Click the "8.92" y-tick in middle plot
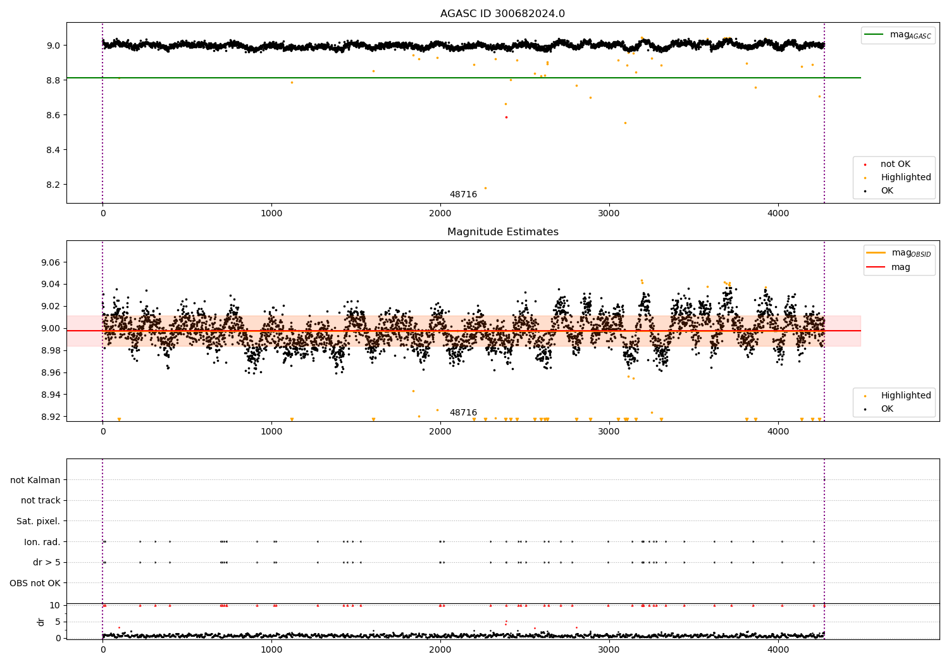949x664 pixels. pos(51,417)
